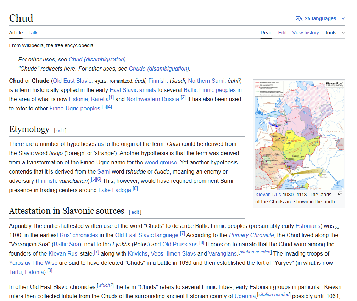Click the 'which?' clarification tag
Viewport: 357px width, 301px height.
tap(105, 285)
